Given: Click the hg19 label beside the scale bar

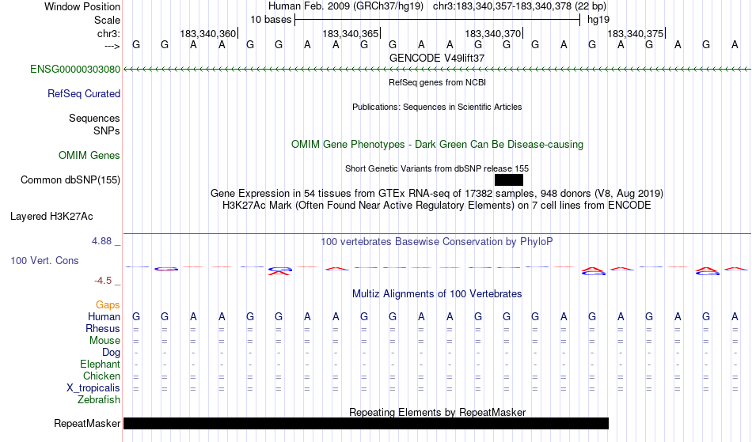Looking at the screenshot, I should (598, 20).
